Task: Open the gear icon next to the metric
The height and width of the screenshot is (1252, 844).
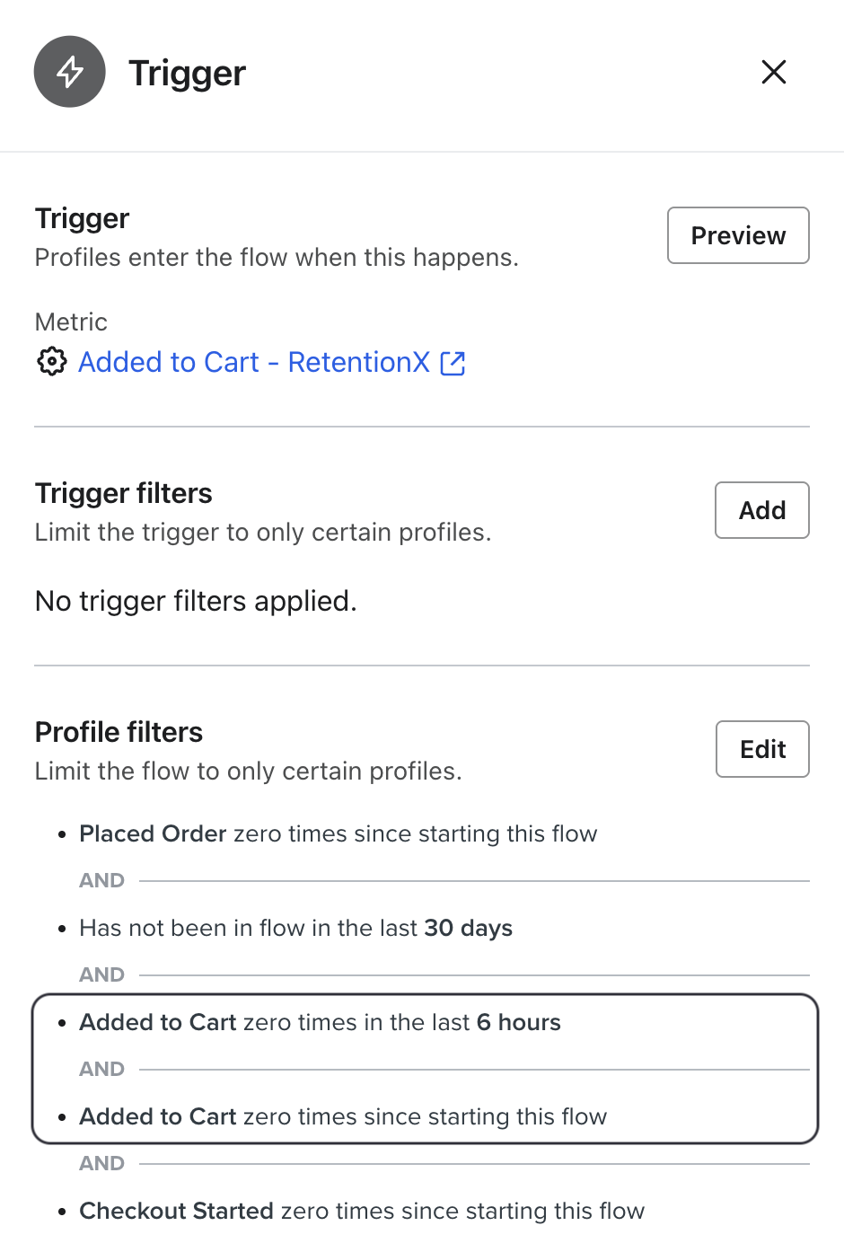Action: point(51,362)
